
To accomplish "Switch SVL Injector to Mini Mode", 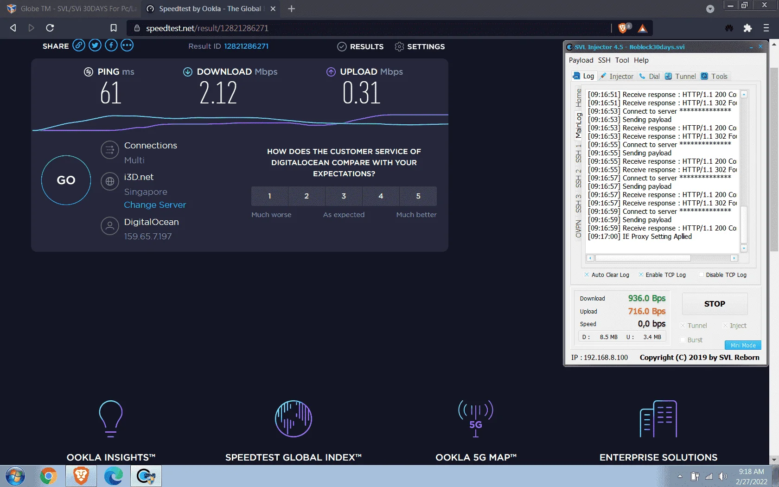I will 743,345.
